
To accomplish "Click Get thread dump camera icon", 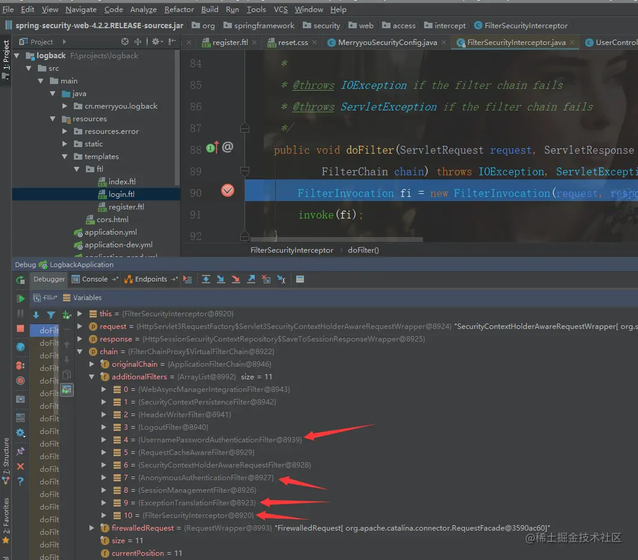I will 20,399.
